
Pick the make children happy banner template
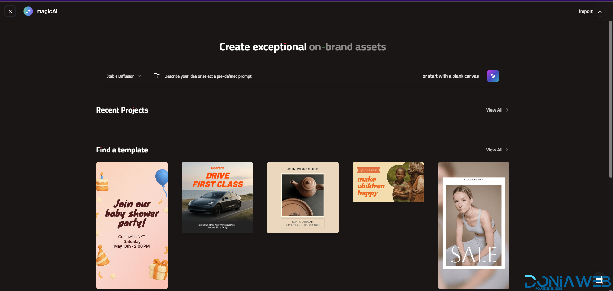388,182
